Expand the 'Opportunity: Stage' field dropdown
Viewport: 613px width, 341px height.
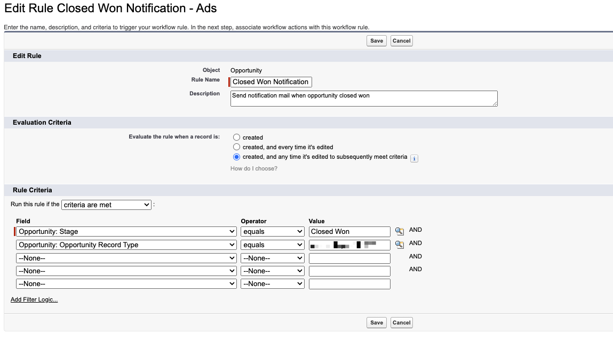(x=126, y=232)
